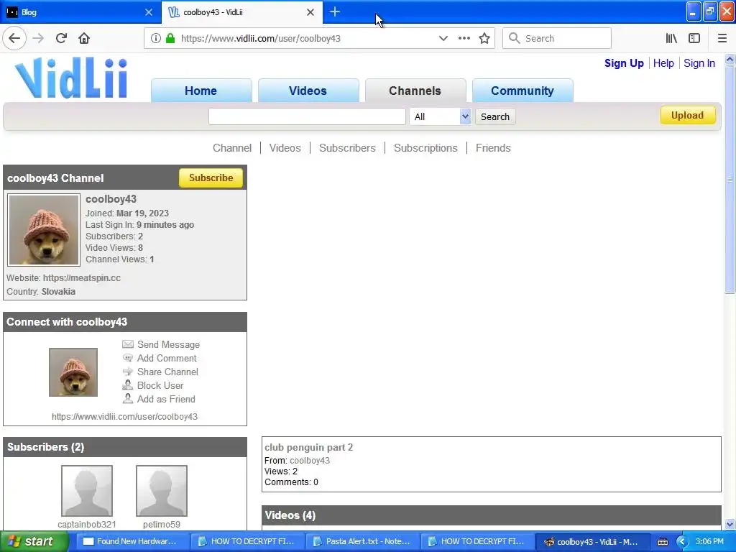Click the channel URL link under Connect
Screen dimensions: 736x552
(x=124, y=416)
